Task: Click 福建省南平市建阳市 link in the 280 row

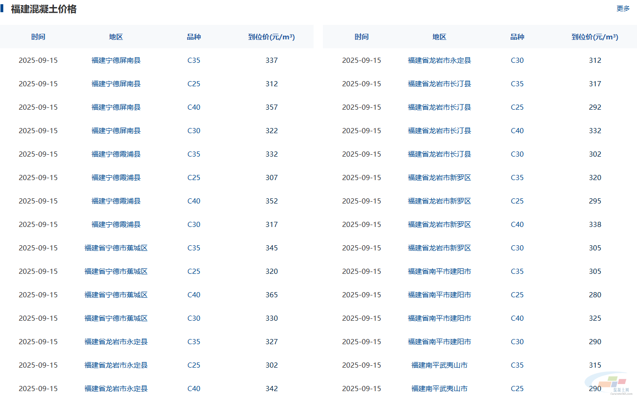Action: click(439, 295)
